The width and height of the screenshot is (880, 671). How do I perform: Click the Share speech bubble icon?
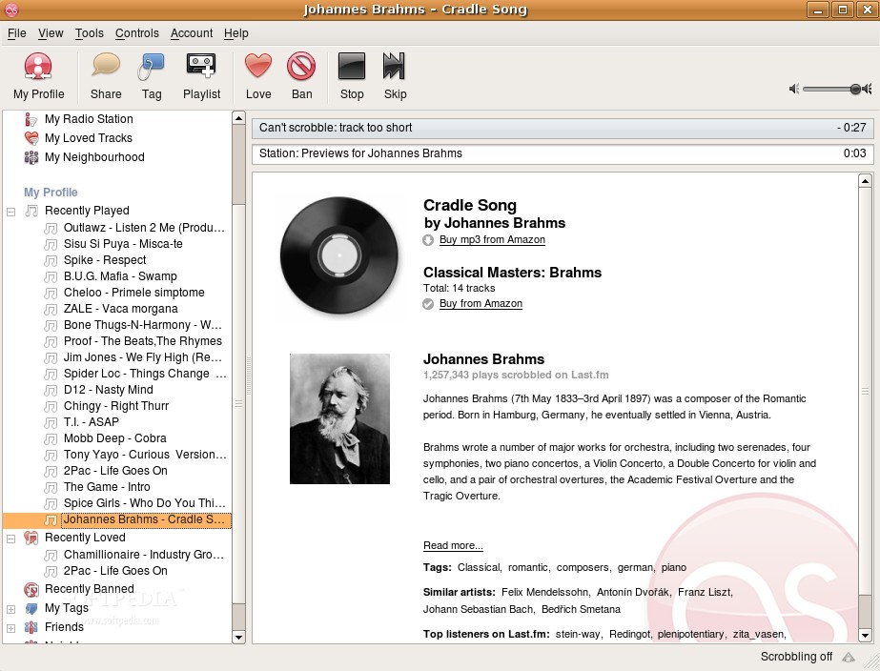click(x=106, y=66)
